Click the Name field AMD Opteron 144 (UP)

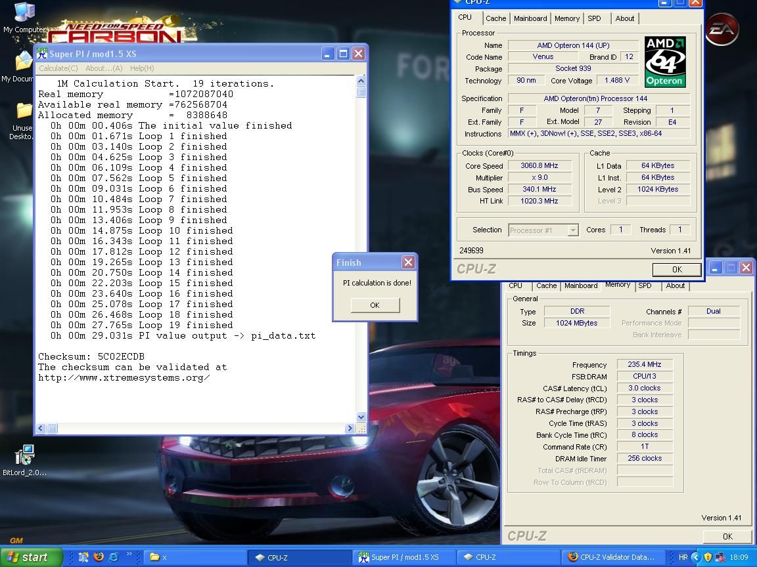tap(573, 45)
